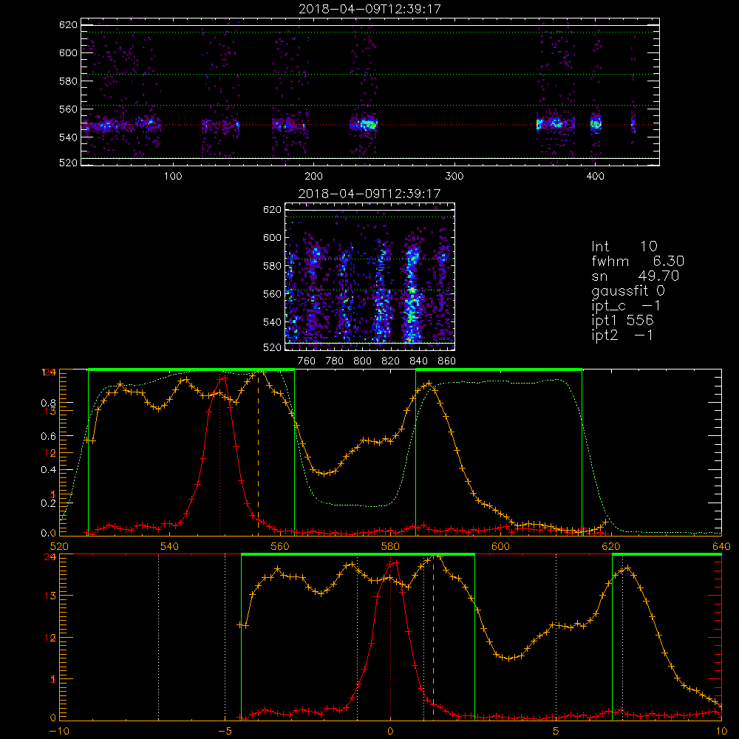Select the 'ipt2 -1' parameter line
739x739 pixels.
coord(622,335)
